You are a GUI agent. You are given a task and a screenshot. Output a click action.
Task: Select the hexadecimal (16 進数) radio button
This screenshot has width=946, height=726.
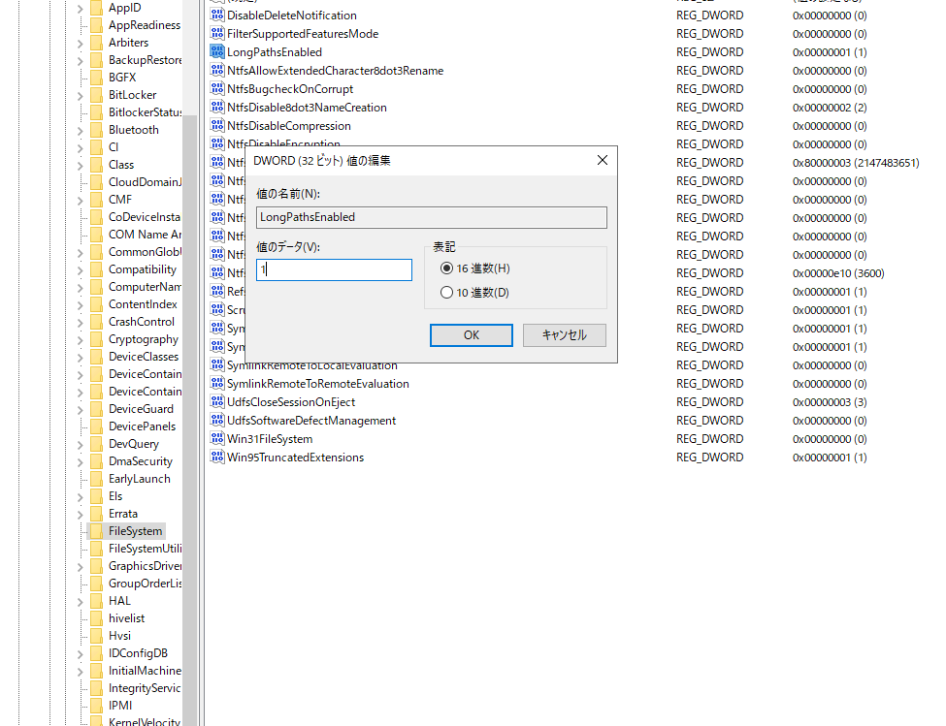446,268
